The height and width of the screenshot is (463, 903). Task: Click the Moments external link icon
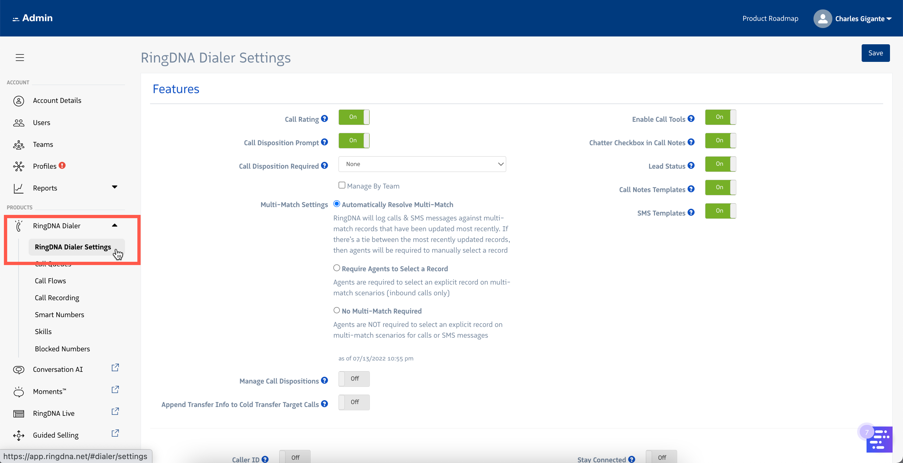tap(115, 390)
